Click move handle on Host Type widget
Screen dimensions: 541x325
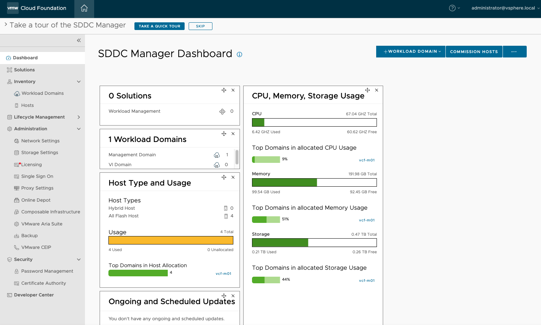click(224, 177)
